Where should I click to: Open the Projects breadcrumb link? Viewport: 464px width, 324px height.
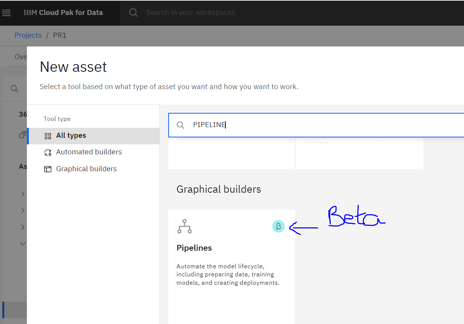coord(28,35)
